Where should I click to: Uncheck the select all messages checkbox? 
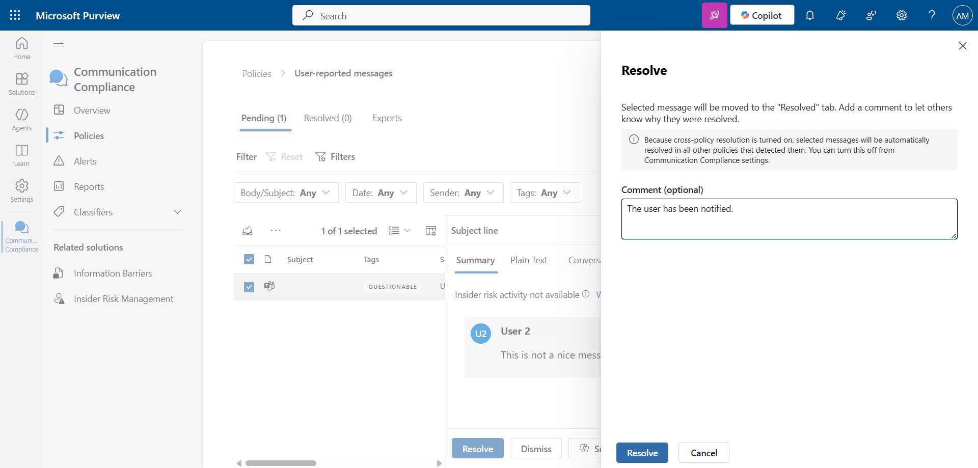(249, 259)
